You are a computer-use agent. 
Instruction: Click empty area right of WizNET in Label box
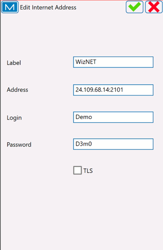click(124, 62)
